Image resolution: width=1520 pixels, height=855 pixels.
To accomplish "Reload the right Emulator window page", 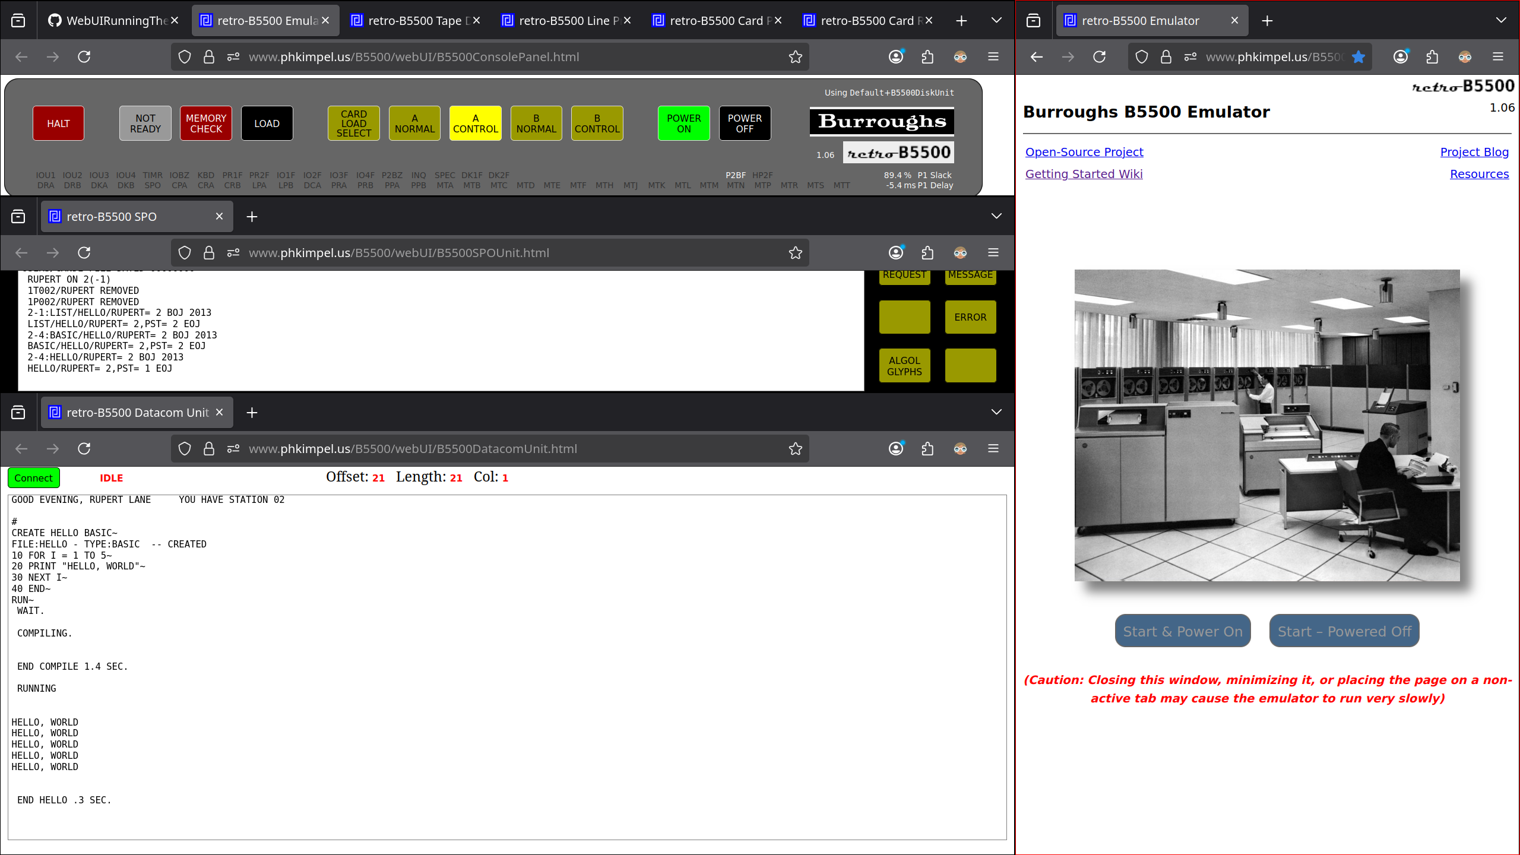I will pos(1100,56).
